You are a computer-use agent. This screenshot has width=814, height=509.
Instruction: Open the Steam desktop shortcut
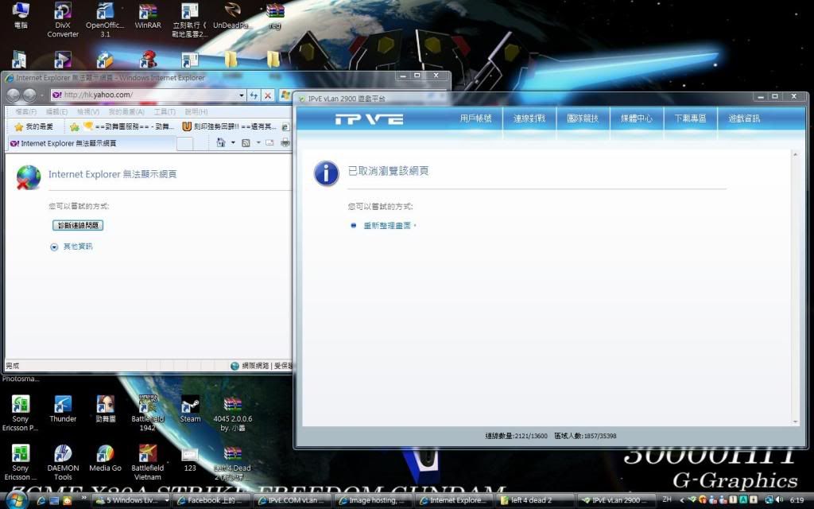[190, 406]
